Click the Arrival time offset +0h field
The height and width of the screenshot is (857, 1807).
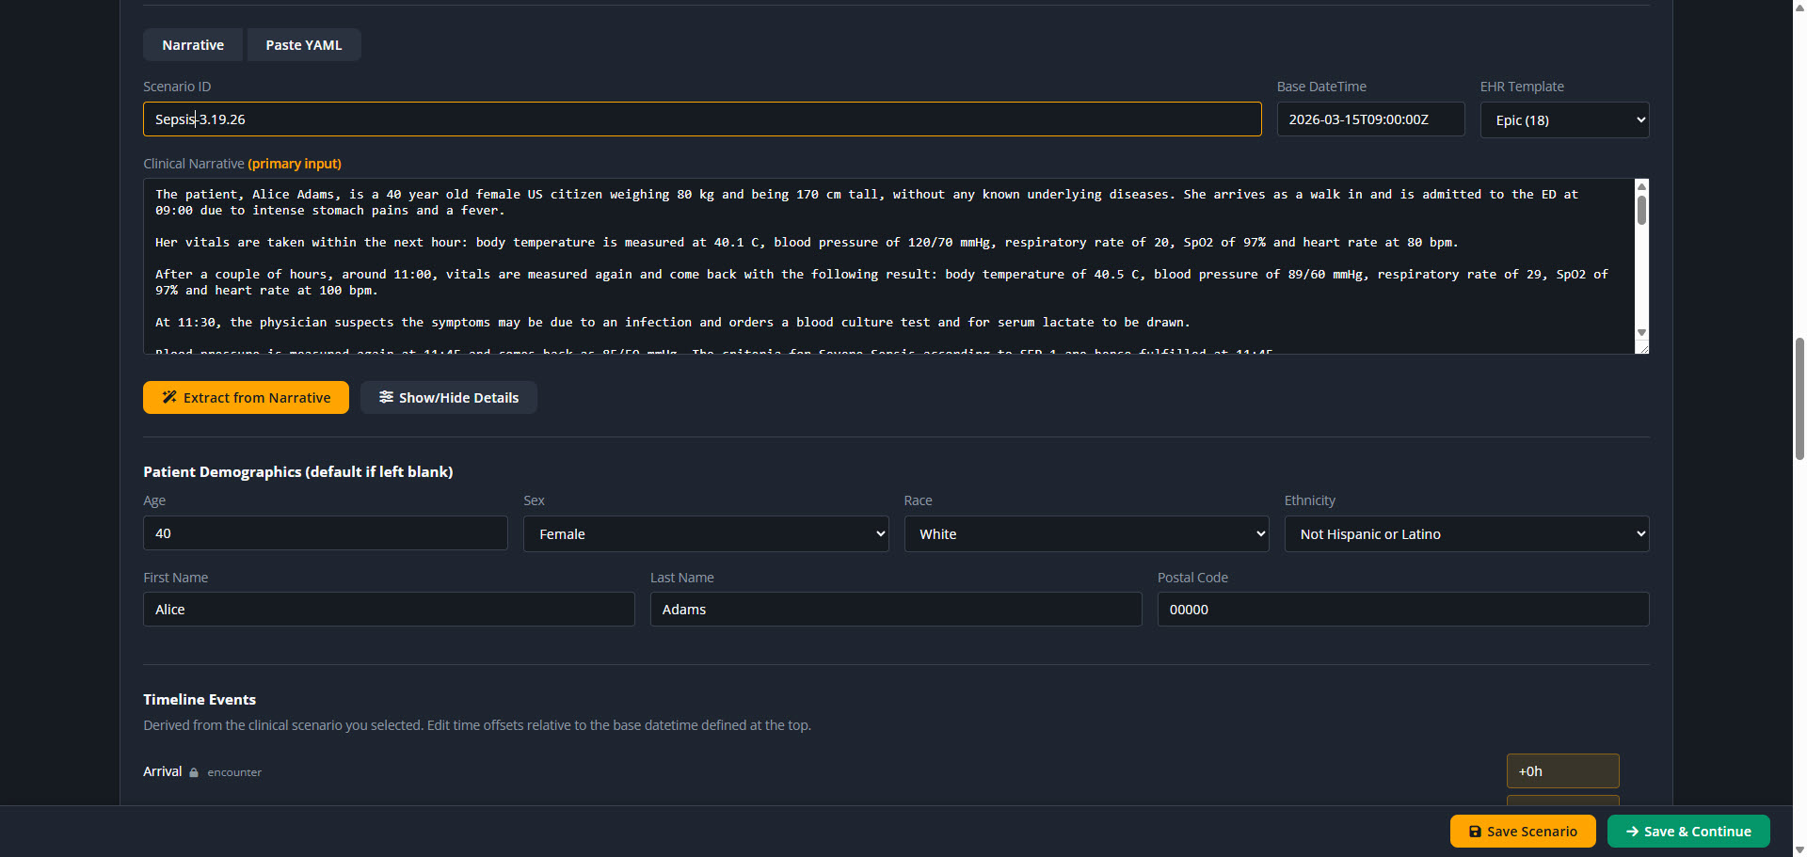coord(1562,771)
